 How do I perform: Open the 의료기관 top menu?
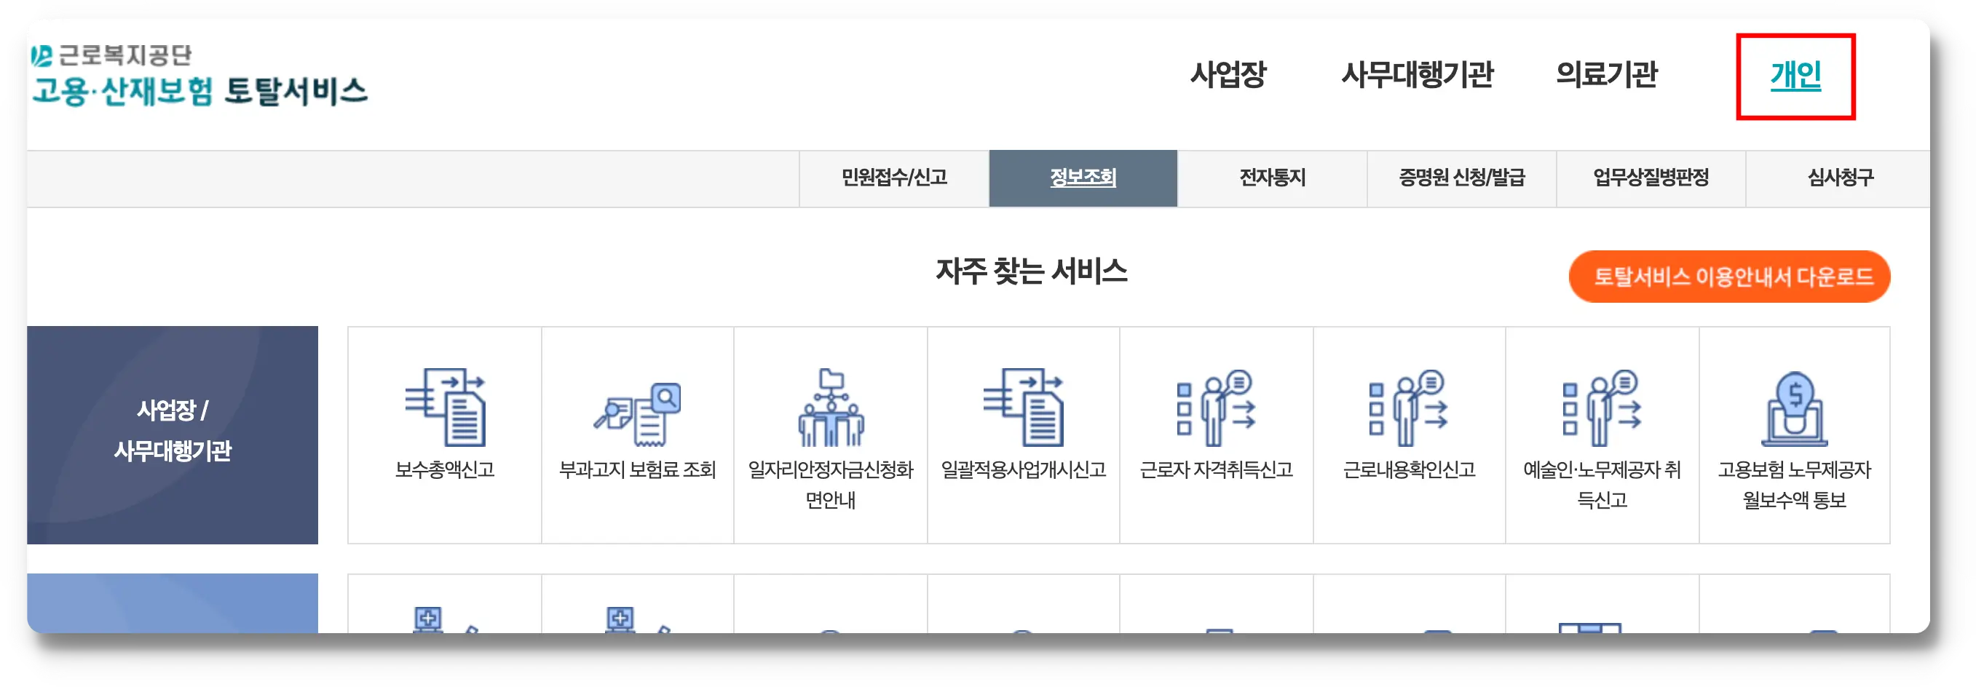(x=1606, y=74)
